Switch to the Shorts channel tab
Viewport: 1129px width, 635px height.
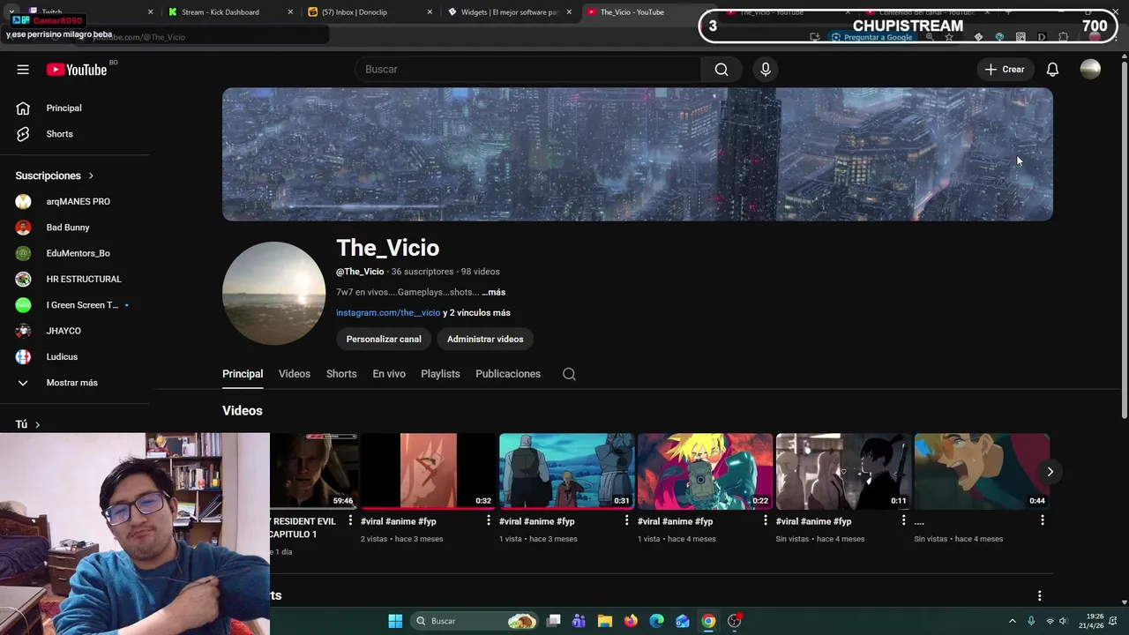[341, 374]
